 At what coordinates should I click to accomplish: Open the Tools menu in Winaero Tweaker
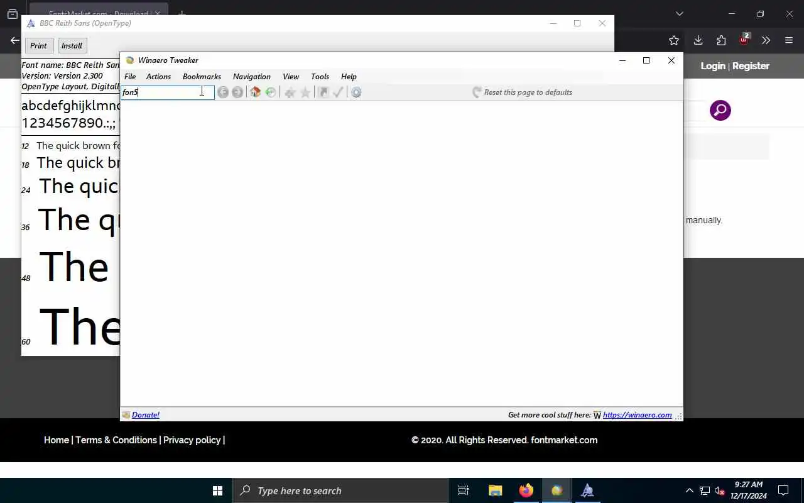[x=320, y=77]
